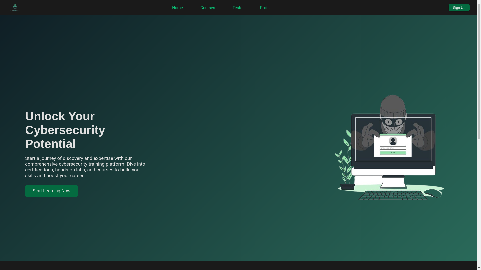
Task: Click the CyberSec lock logo
Action: (15, 7)
